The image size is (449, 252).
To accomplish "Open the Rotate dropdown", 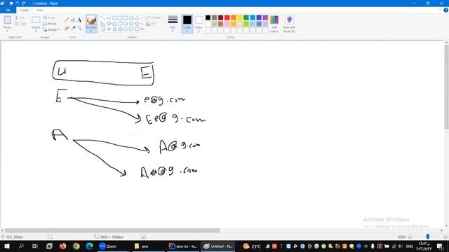I will (51, 29).
